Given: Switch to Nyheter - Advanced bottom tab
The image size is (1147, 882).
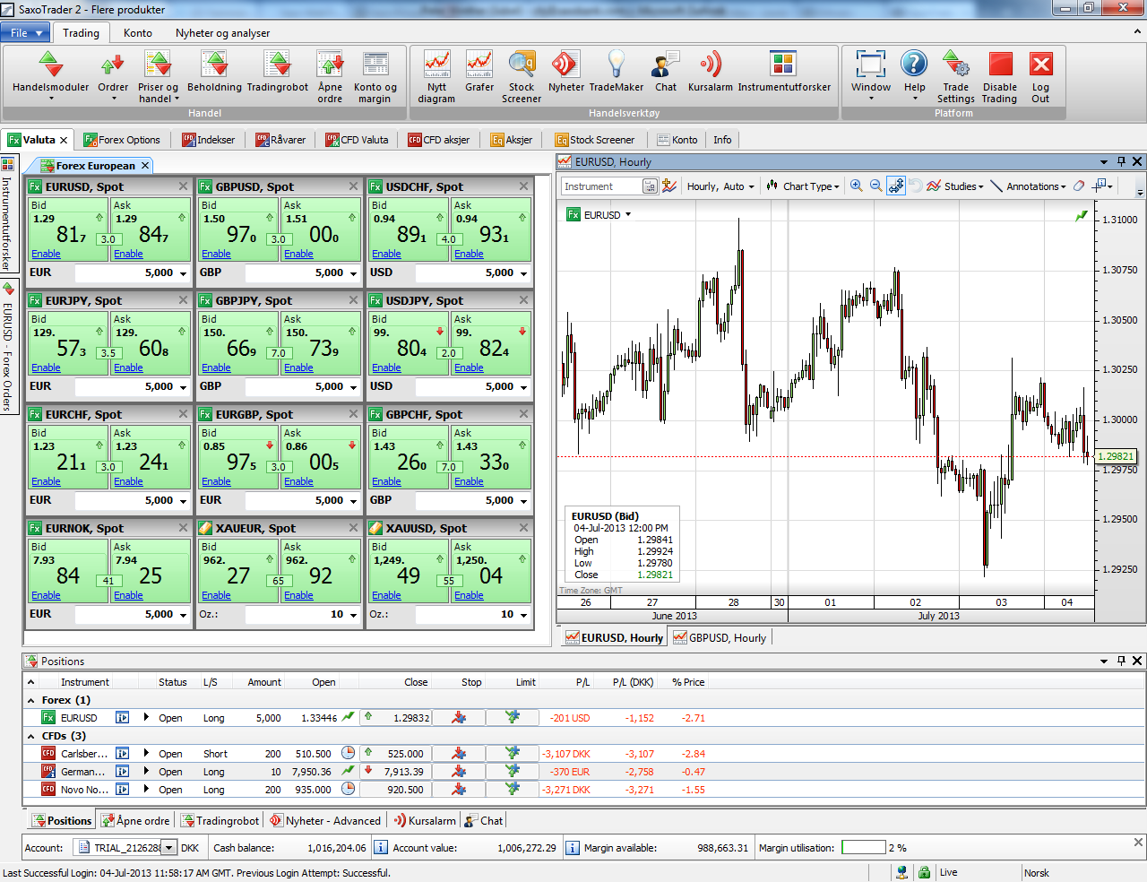Looking at the screenshot, I should [x=325, y=820].
